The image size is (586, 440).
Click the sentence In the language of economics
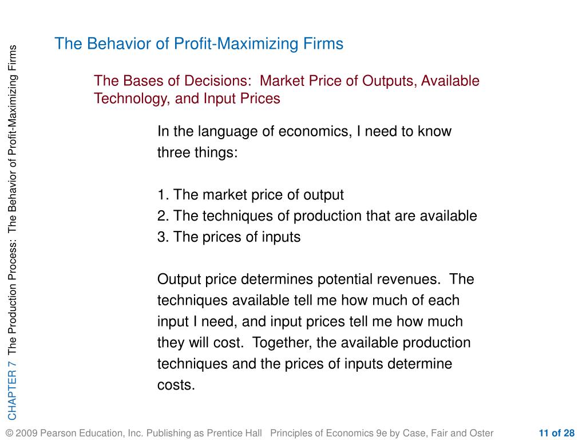click(x=304, y=132)
